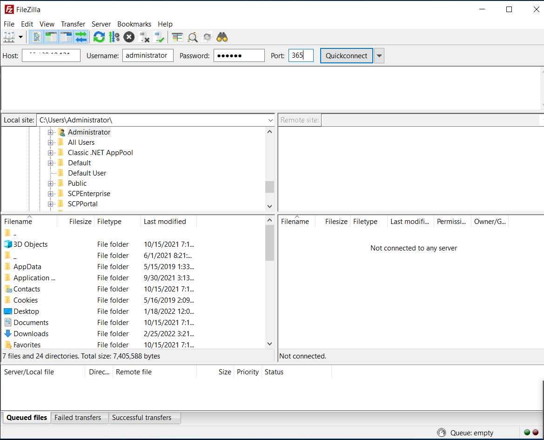This screenshot has width=544, height=440.
Task: Toggle directory comparison icon
Action: click(x=193, y=37)
